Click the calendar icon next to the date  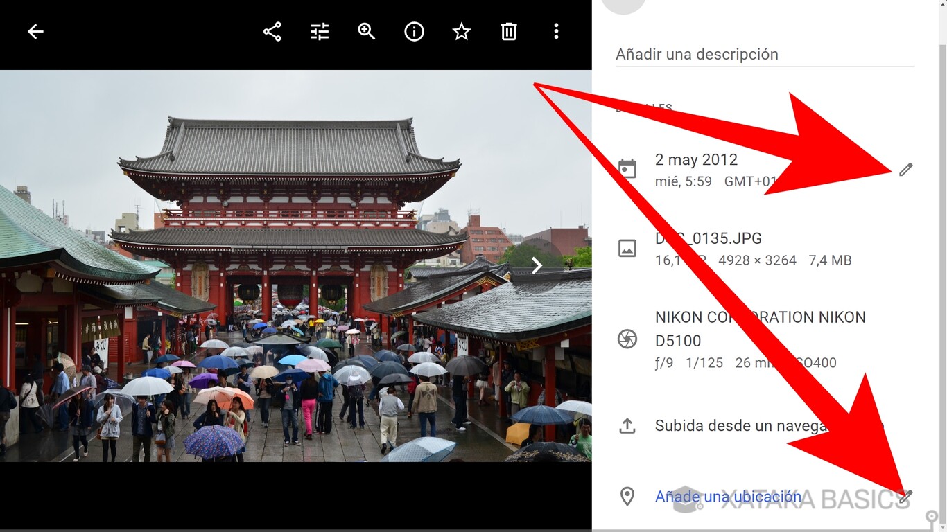pyautogui.click(x=627, y=168)
